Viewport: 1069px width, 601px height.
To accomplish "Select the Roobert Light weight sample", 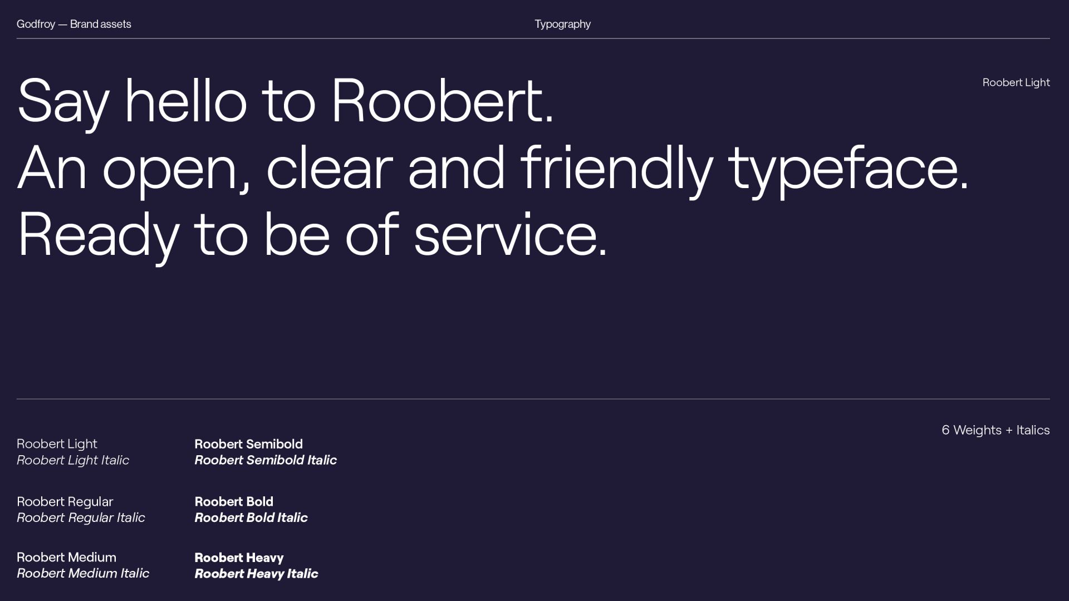I will click(x=57, y=444).
